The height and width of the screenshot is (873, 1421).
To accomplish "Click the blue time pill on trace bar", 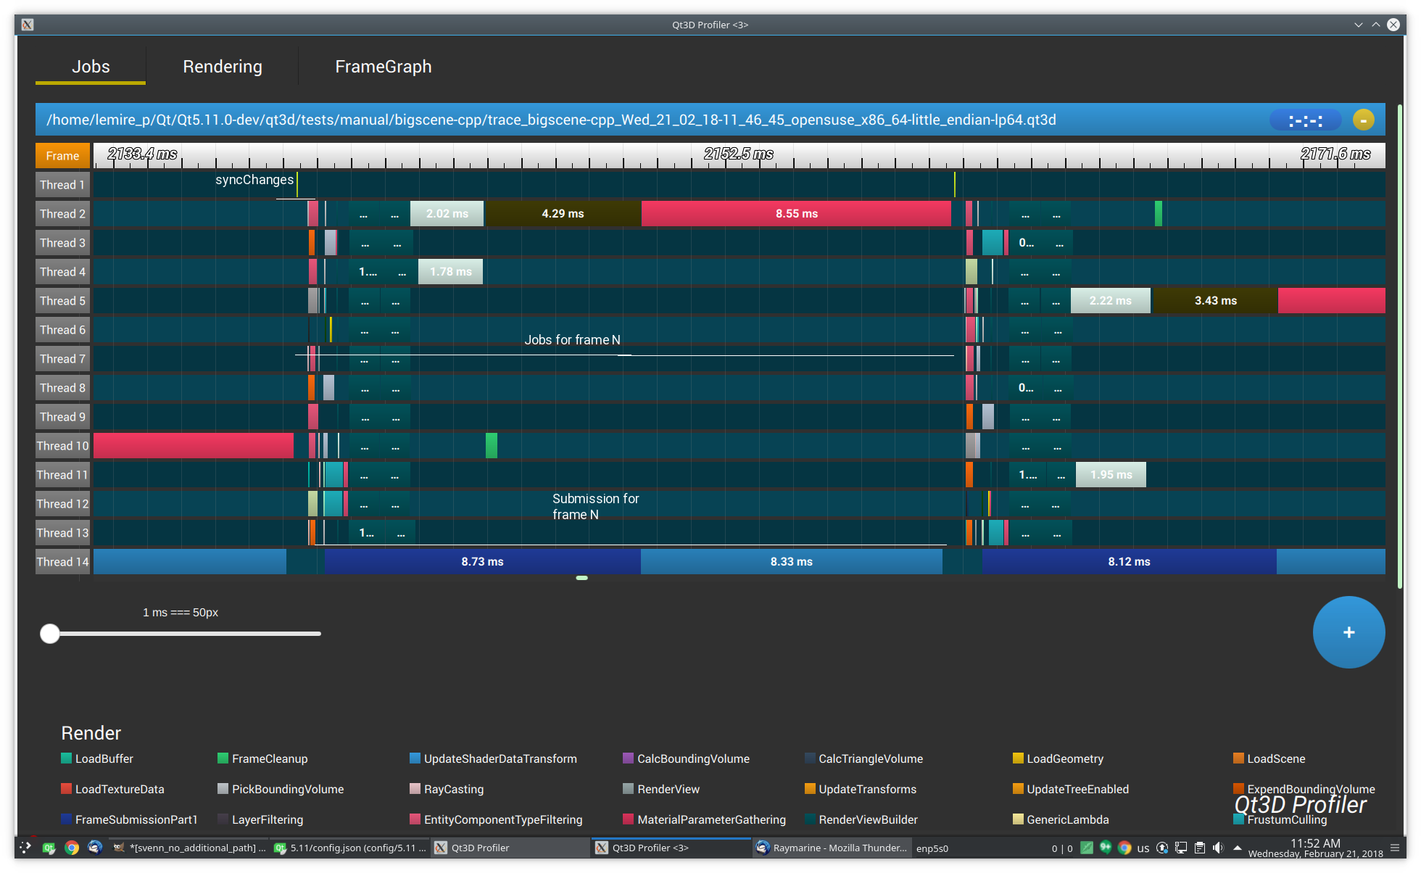I will [1305, 120].
